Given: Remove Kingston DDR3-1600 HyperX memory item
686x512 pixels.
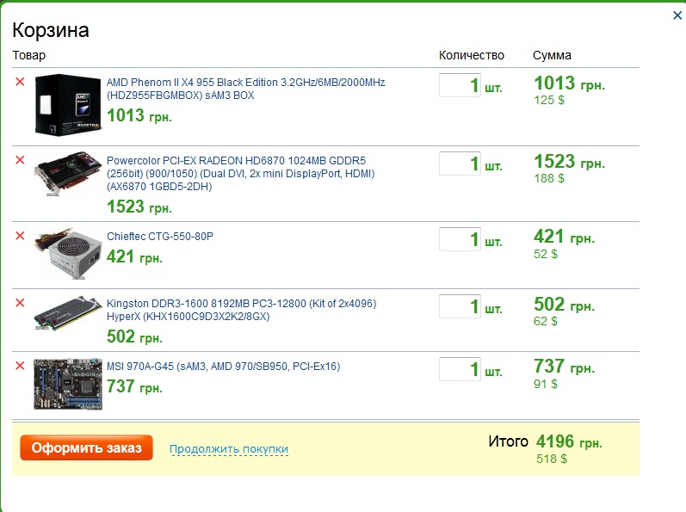Looking at the screenshot, I should click(x=20, y=303).
